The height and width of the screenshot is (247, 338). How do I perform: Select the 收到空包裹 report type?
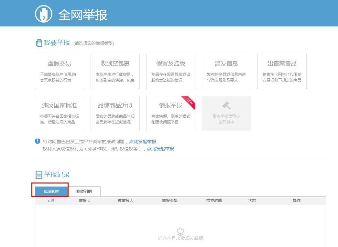[x=115, y=71]
